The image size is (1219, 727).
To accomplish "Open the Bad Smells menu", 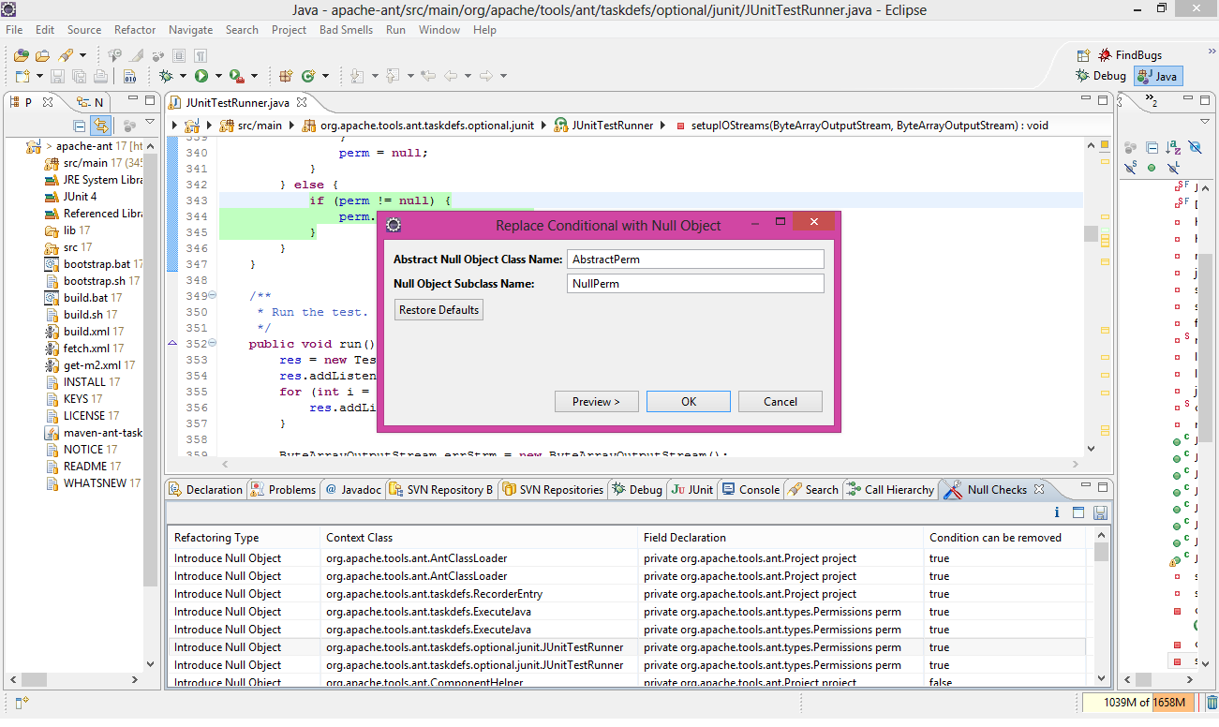I will 345,30.
